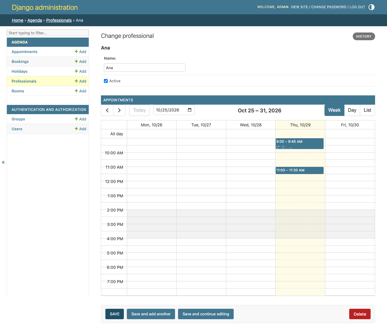
Task: Click Save and add another
Action: click(x=151, y=314)
